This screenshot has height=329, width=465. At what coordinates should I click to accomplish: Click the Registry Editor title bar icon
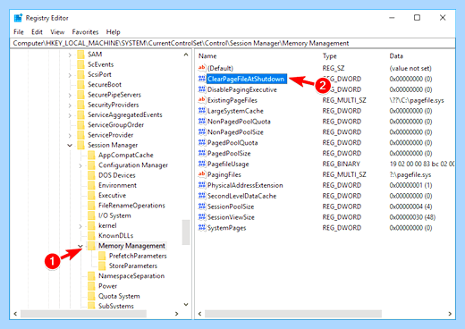tap(18, 18)
